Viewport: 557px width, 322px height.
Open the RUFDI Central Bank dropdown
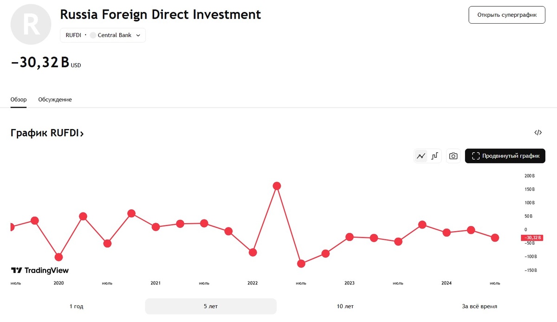point(103,35)
